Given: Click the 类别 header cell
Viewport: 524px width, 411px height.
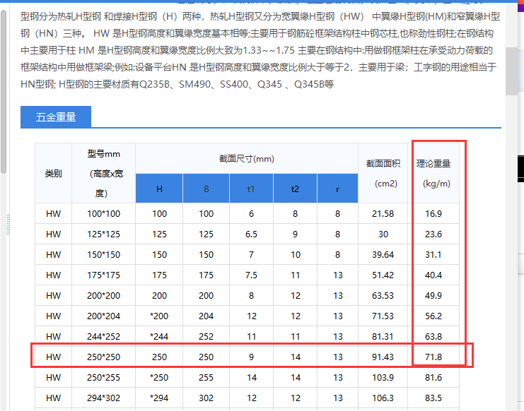Looking at the screenshot, I should [x=54, y=173].
